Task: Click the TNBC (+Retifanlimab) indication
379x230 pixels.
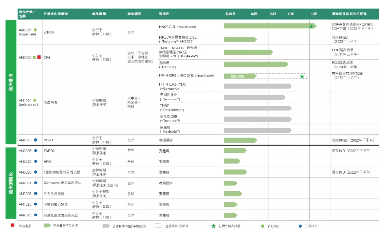Action: pyautogui.click(x=172, y=108)
